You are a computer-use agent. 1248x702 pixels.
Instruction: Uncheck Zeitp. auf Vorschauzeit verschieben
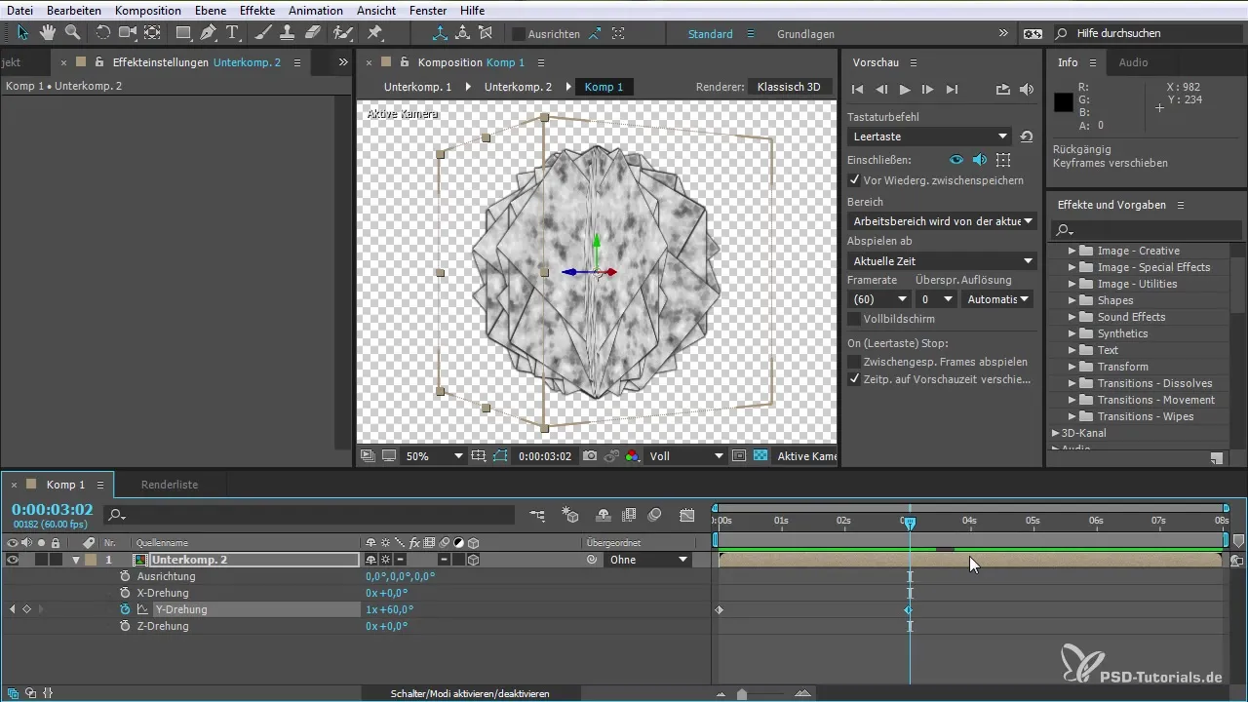coord(854,379)
